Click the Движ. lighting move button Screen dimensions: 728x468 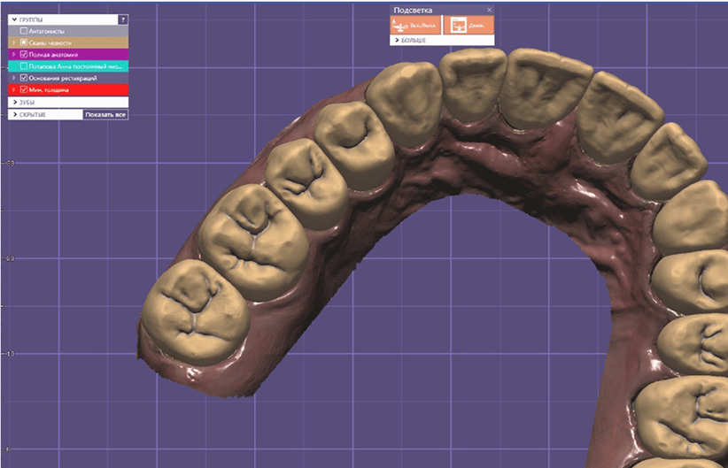click(468, 25)
